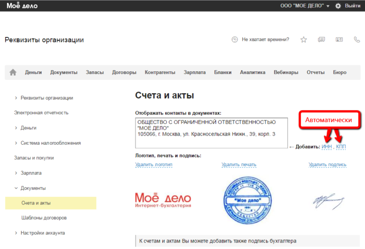Open the Зарплата top menu

click(x=195, y=72)
